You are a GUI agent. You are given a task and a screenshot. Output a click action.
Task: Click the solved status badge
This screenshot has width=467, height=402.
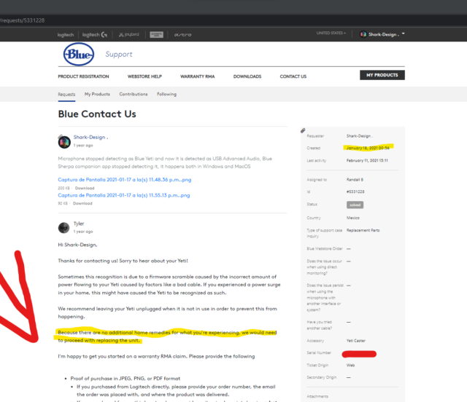(x=355, y=205)
